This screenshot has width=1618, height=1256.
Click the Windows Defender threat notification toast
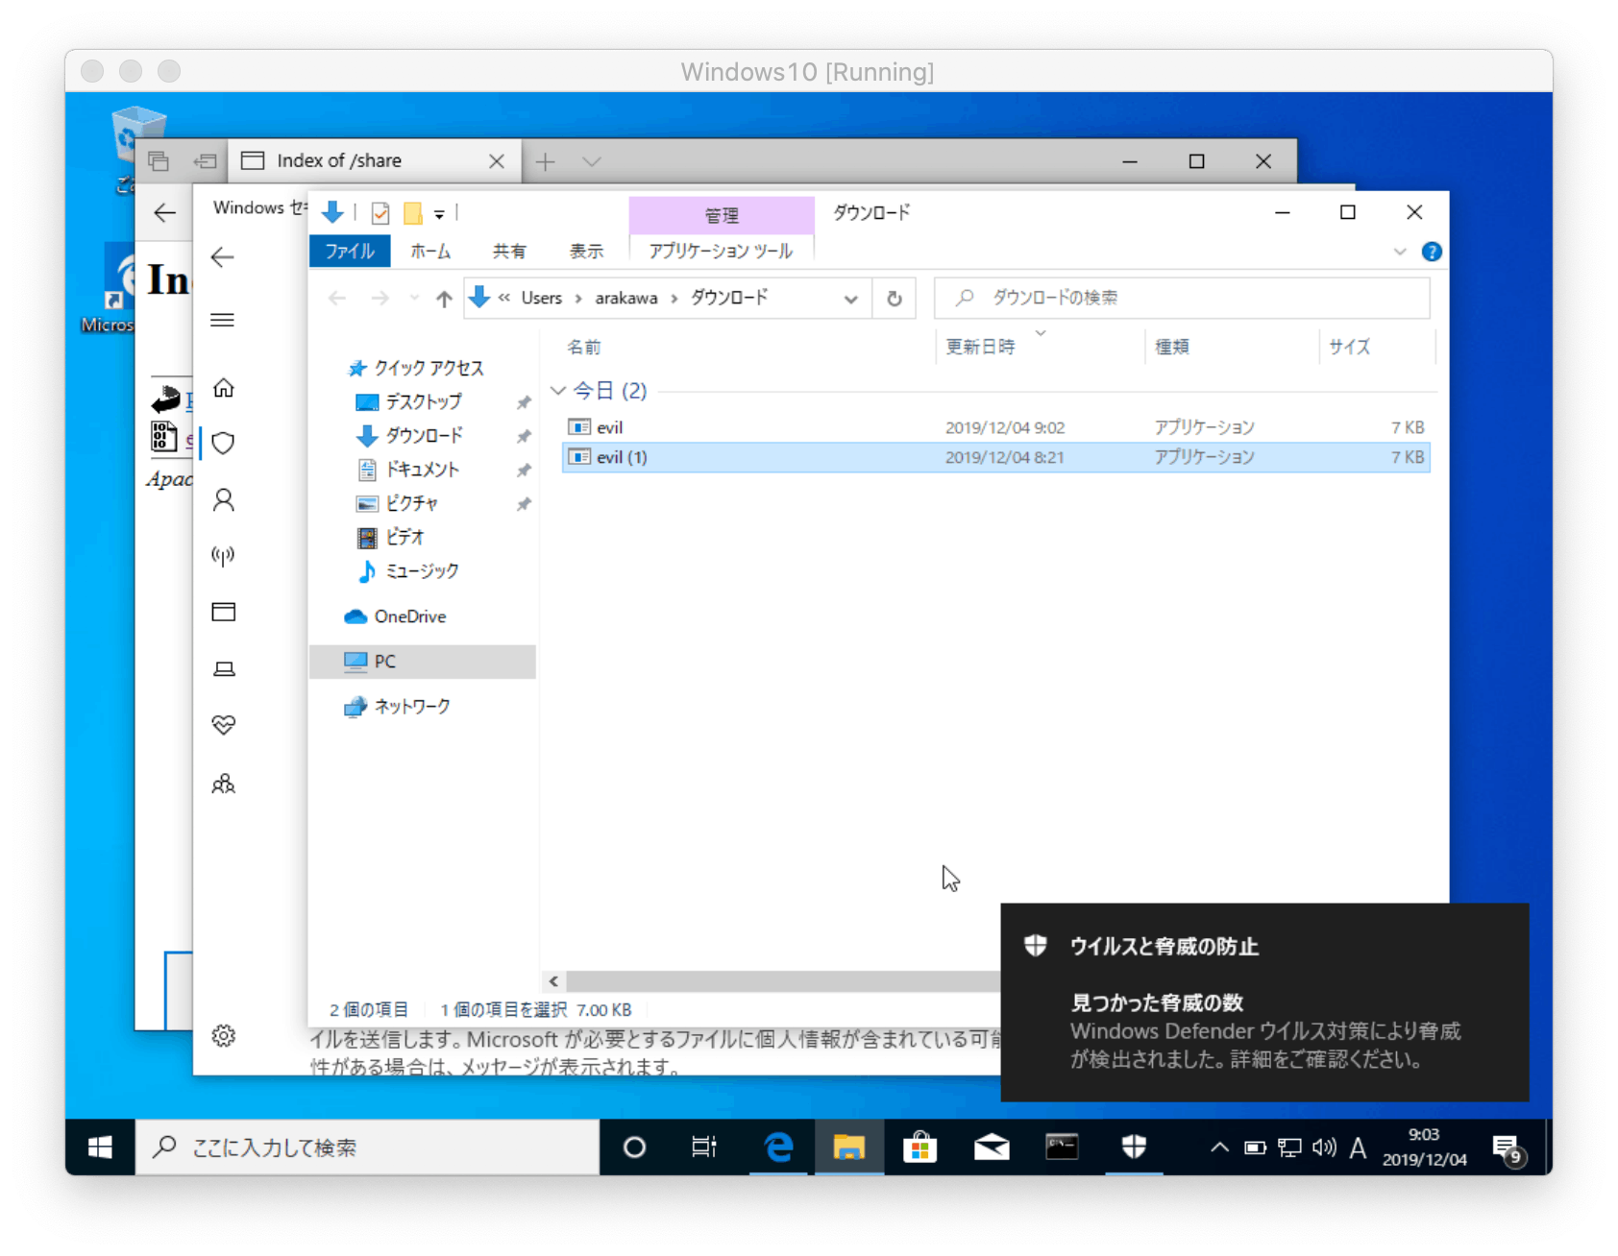tap(1266, 1001)
